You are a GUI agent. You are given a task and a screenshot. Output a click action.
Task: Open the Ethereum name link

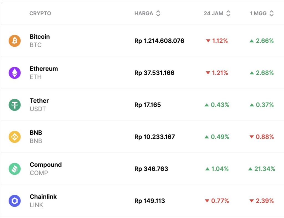coord(44,69)
